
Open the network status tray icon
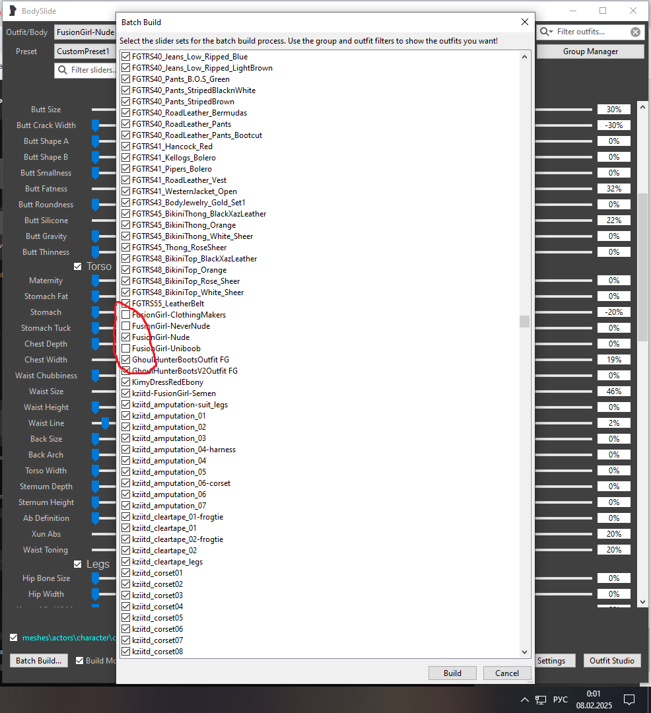tap(541, 700)
